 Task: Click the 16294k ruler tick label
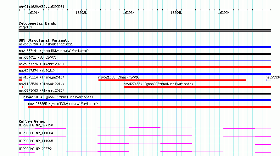pyautogui.click(x=176, y=13)
